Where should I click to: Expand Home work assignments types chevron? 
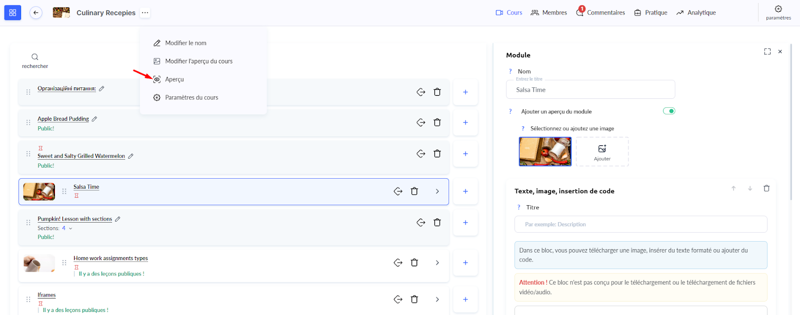point(437,263)
